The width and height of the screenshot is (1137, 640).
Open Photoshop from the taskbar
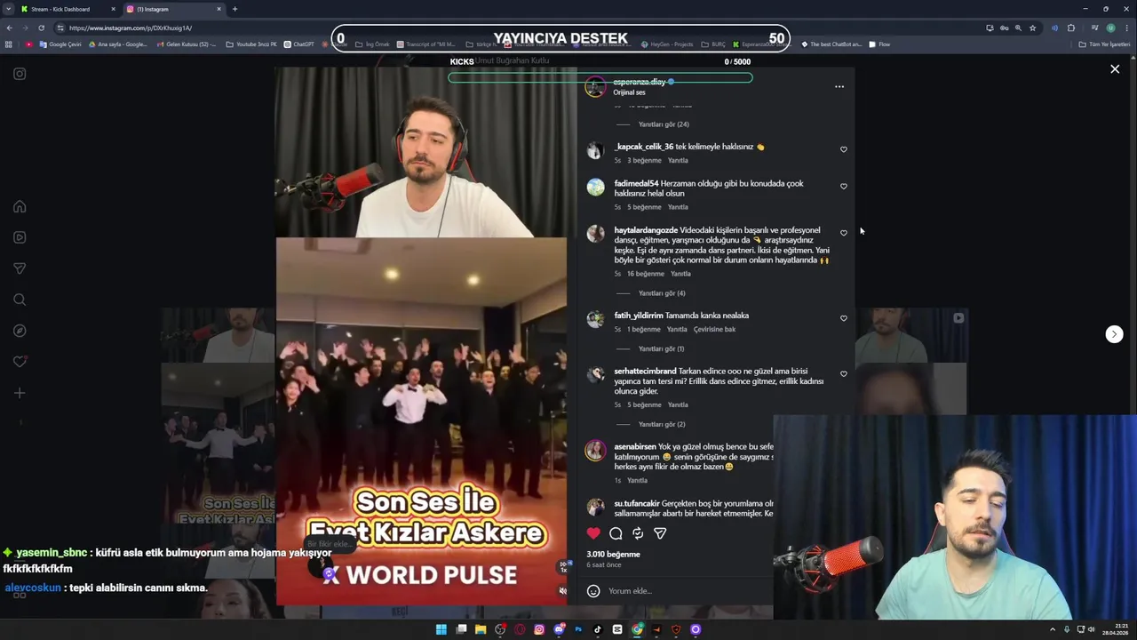click(x=578, y=629)
